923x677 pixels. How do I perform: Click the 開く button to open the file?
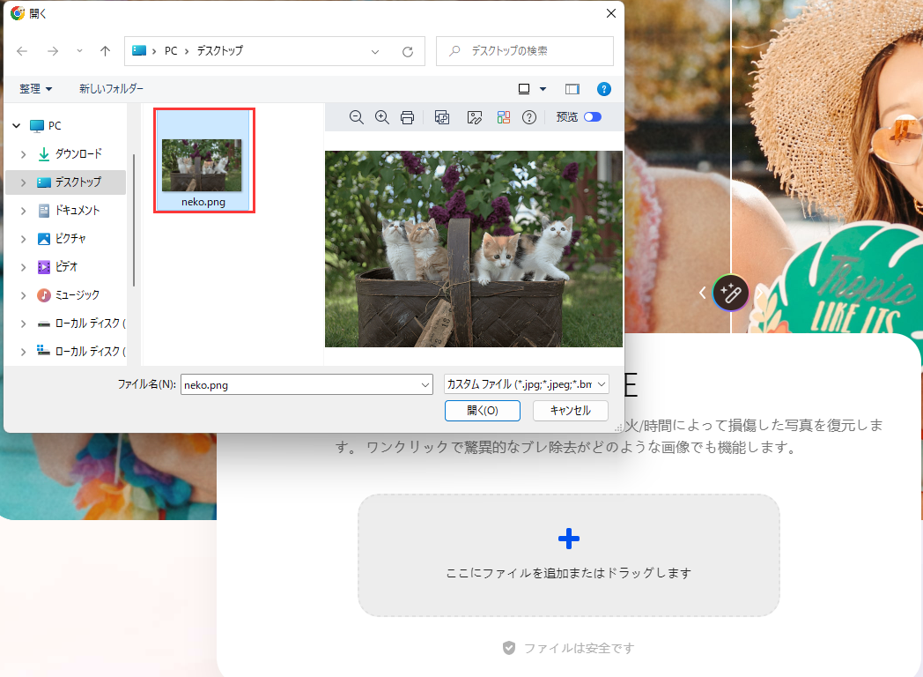(x=482, y=410)
